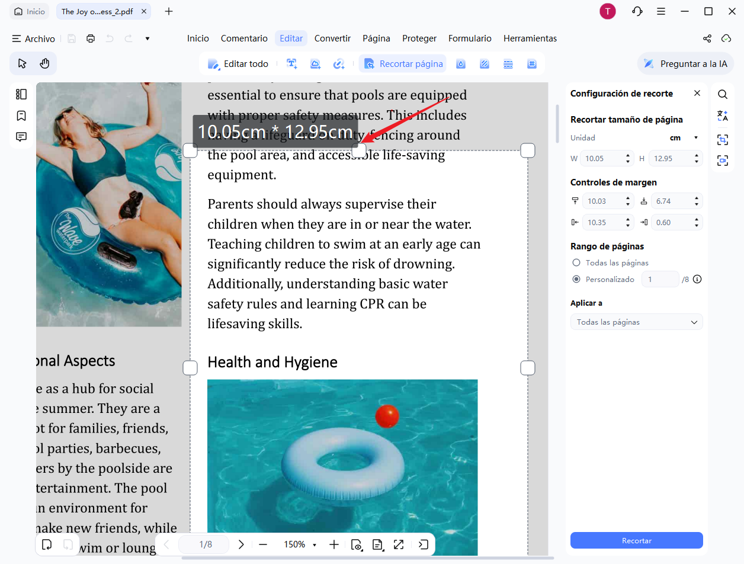
Task: Select the 'Todas las páginas' radio button
Action: [576, 262]
